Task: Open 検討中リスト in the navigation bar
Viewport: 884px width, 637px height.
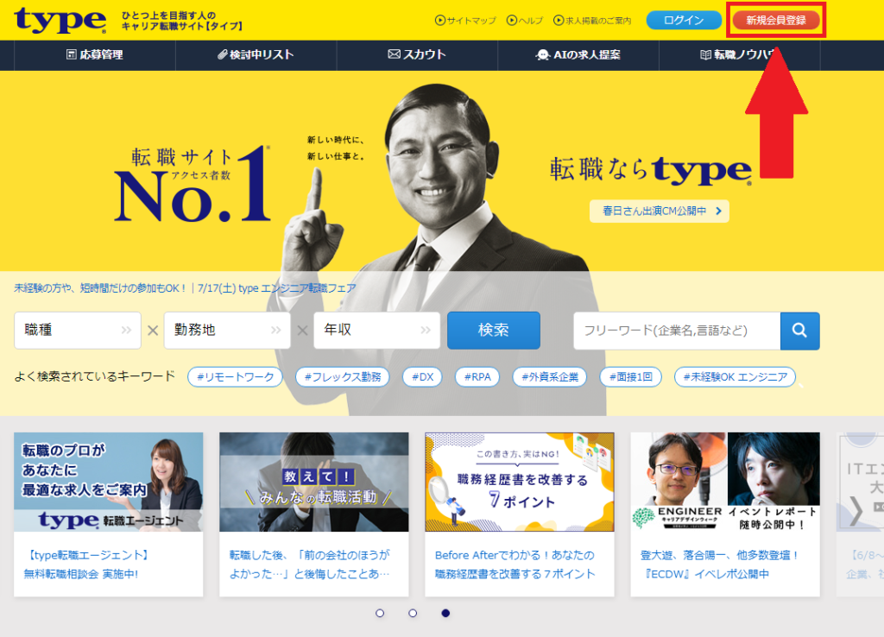Action: 256,54
